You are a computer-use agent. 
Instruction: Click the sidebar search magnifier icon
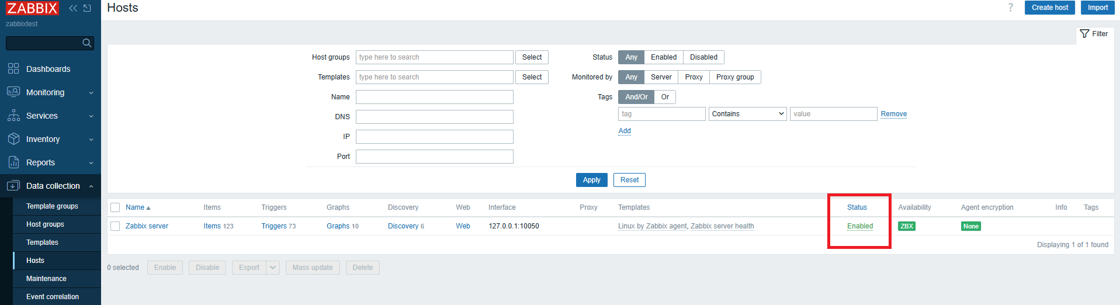pyautogui.click(x=87, y=43)
